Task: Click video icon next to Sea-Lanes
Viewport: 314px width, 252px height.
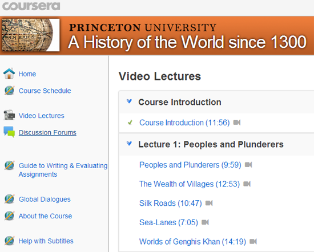Action: [x=206, y=222]
